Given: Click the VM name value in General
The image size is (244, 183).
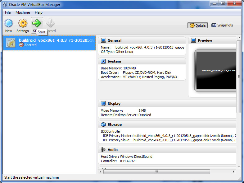Looking at the screenshot, I should [150, 47].
